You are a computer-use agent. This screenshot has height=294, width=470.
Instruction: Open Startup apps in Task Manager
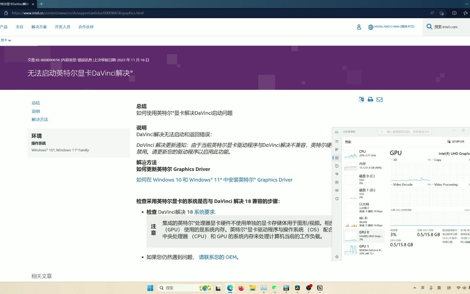(337, 174)
